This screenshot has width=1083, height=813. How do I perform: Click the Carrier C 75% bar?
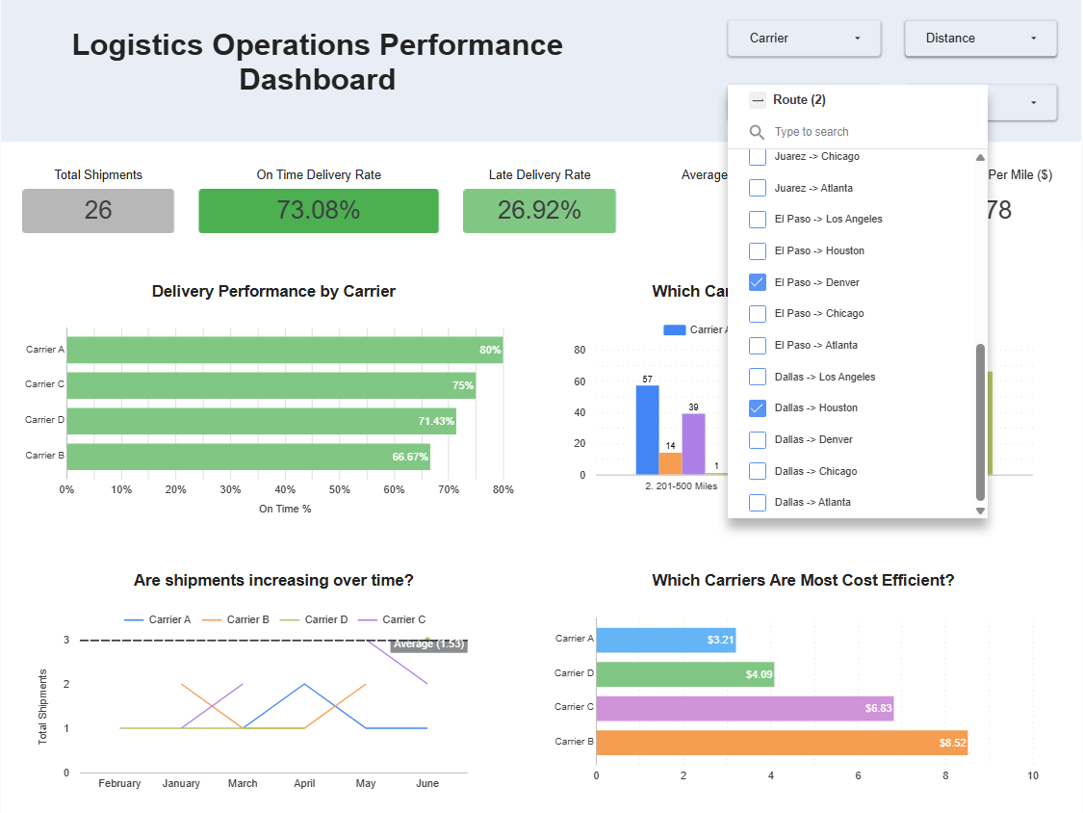pos(271,385)
